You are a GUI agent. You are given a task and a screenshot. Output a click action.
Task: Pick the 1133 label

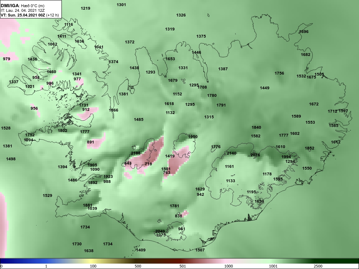(230, 181)
